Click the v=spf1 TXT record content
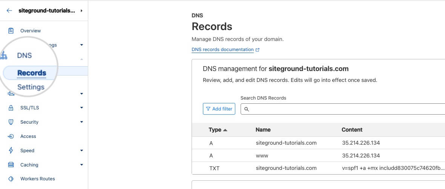445x189 pixels. tap(393, 168)
